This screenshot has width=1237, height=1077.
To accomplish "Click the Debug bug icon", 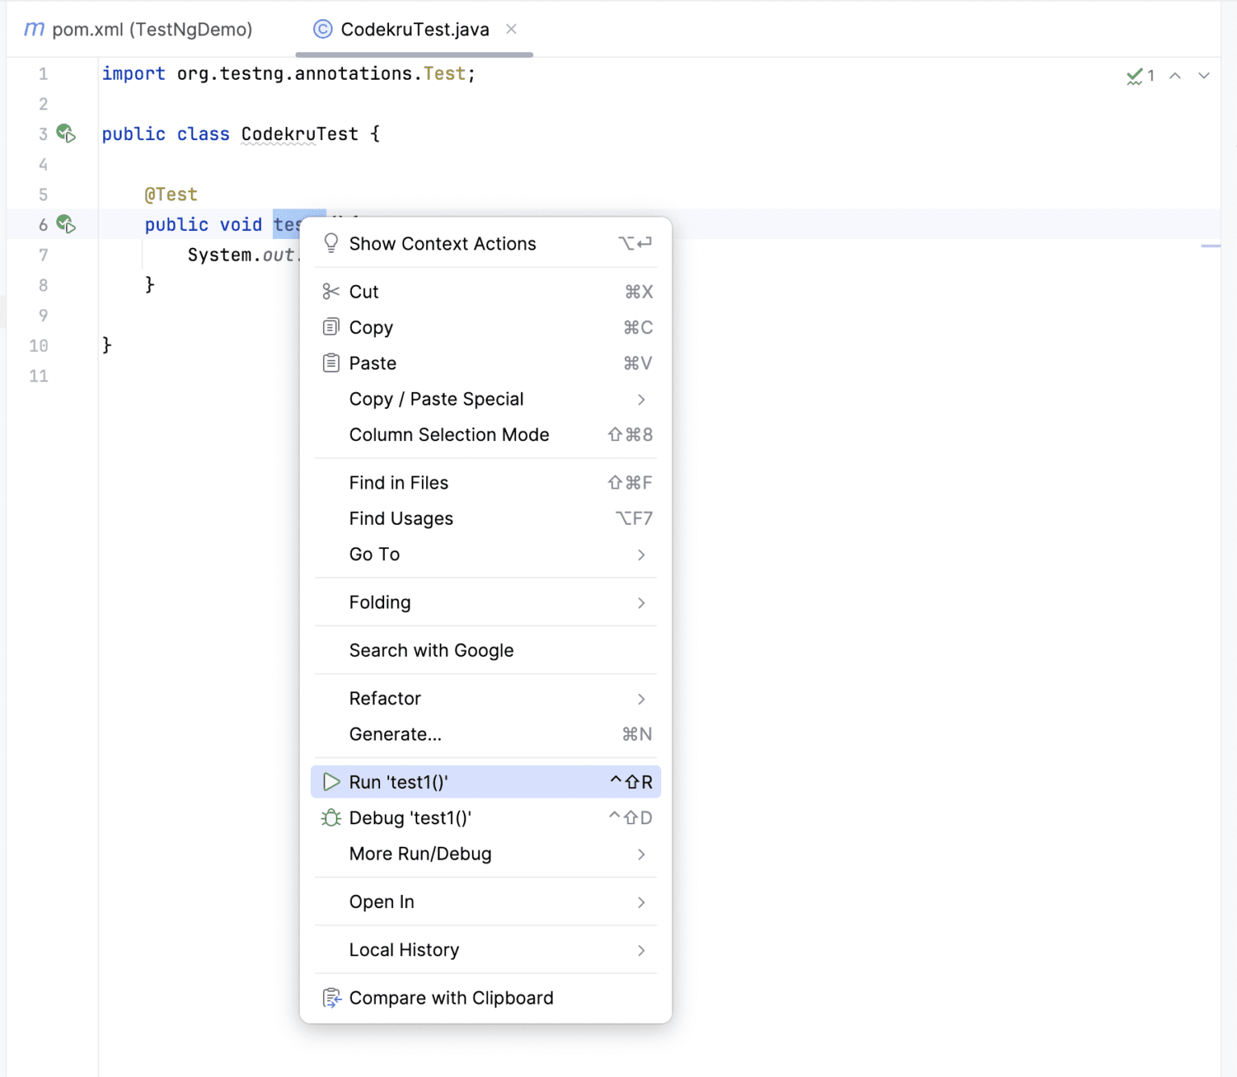I will coord(330,818).
